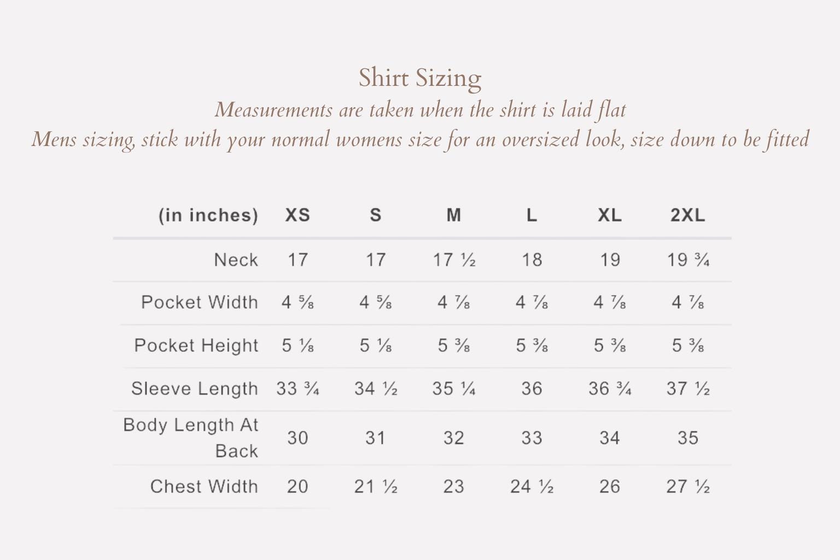
Task: Click the Pocket Height row label
Action: pos(196,346)
